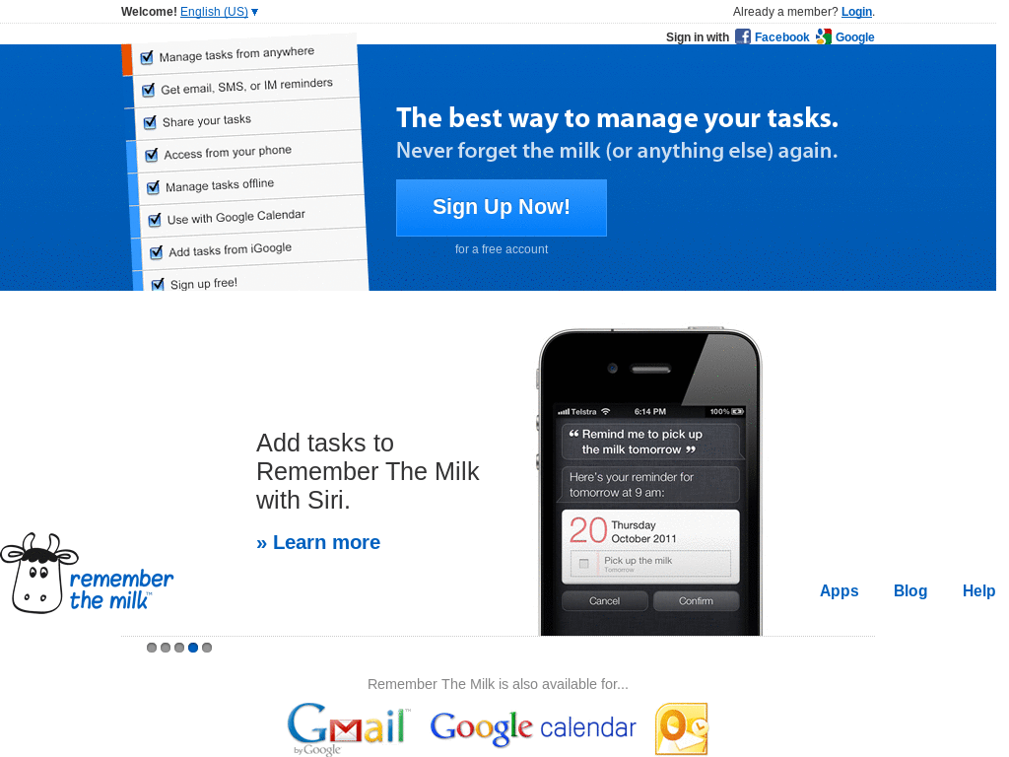
Task: Toggle the 'Share your tasks' checkbox
Action: (150, 122)
